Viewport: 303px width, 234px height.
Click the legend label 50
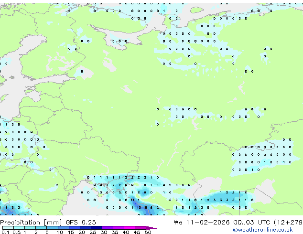(148, 232)
